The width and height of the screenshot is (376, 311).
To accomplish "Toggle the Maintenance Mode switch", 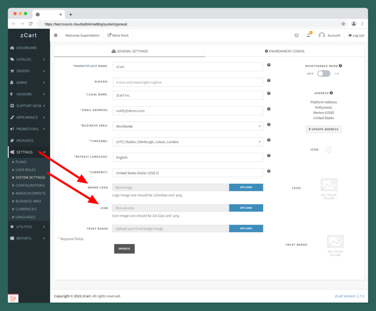I will 323,74.
